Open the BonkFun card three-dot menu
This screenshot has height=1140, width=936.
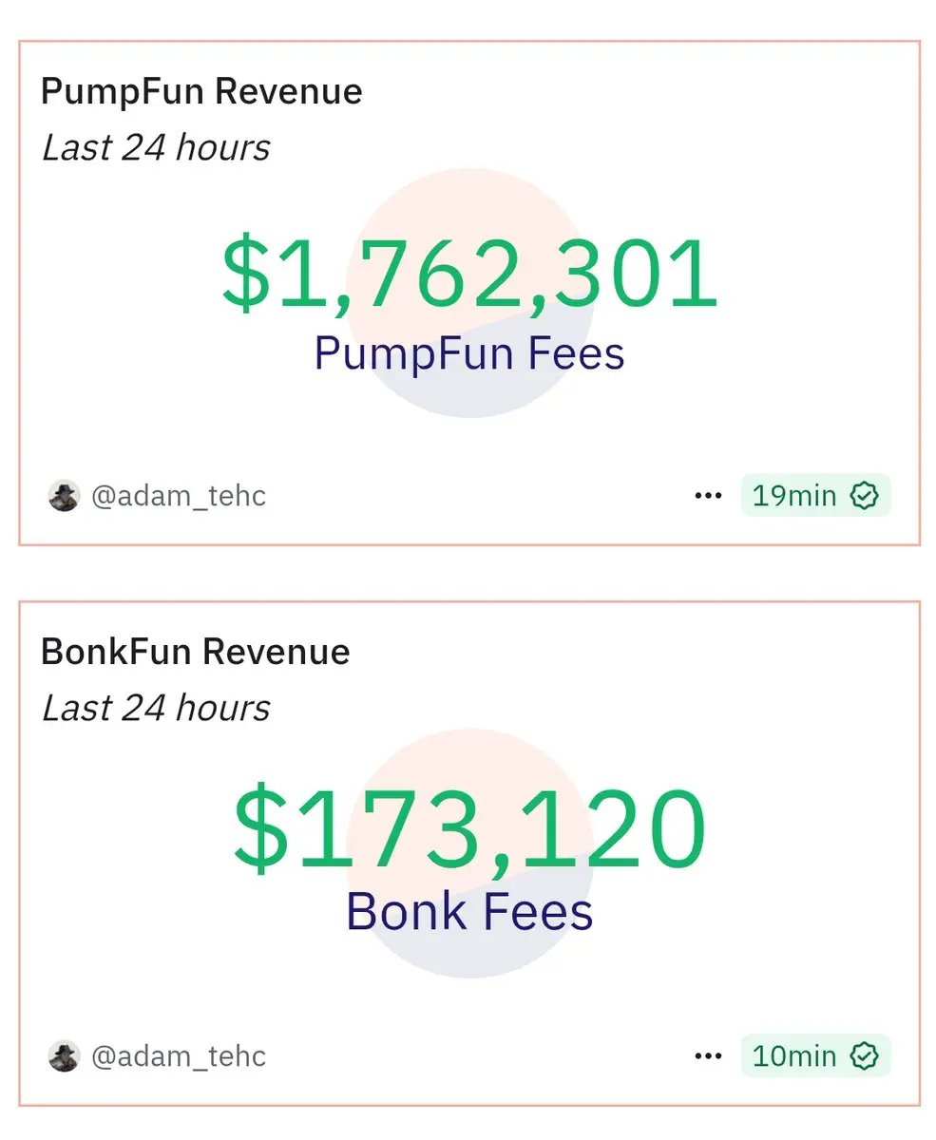tap(708, 1056)
